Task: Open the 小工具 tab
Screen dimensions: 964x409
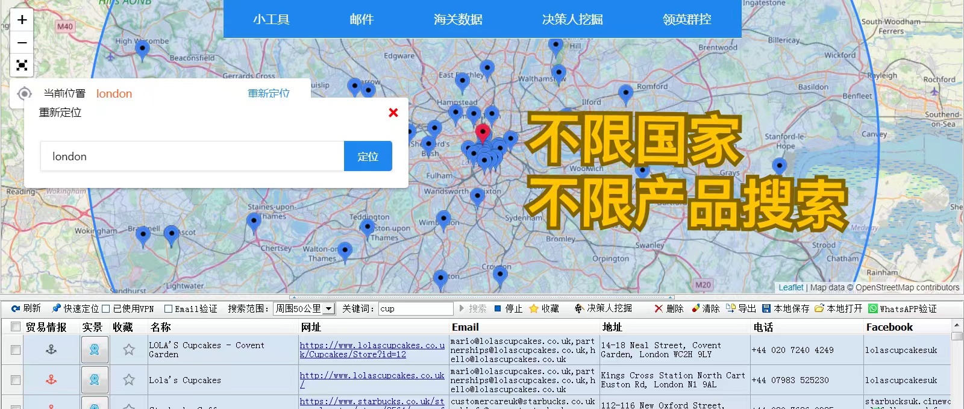Action: [x=271, y=19]
